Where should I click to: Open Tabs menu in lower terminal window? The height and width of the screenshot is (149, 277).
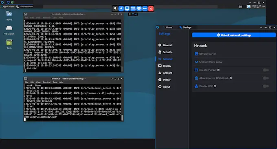[x=55, y=82]
